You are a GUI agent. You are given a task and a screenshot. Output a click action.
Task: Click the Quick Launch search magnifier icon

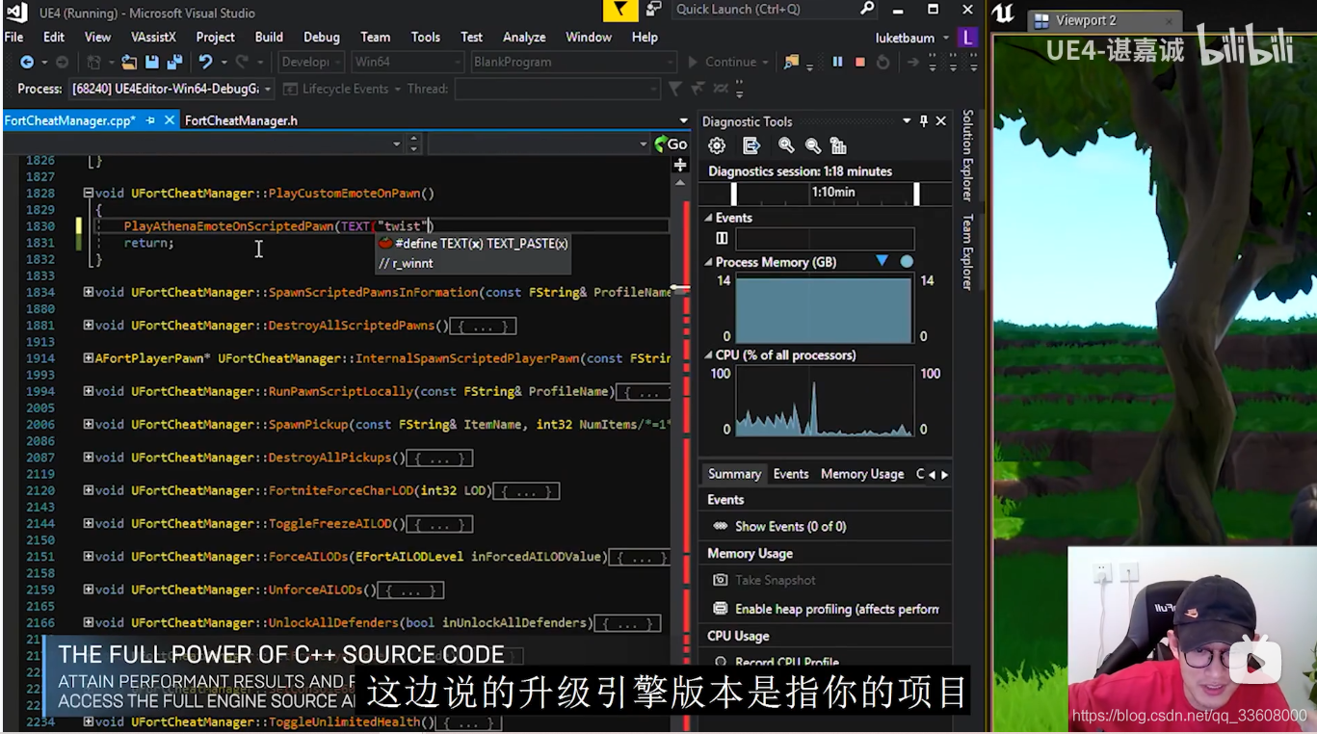[x=867, y=9]
